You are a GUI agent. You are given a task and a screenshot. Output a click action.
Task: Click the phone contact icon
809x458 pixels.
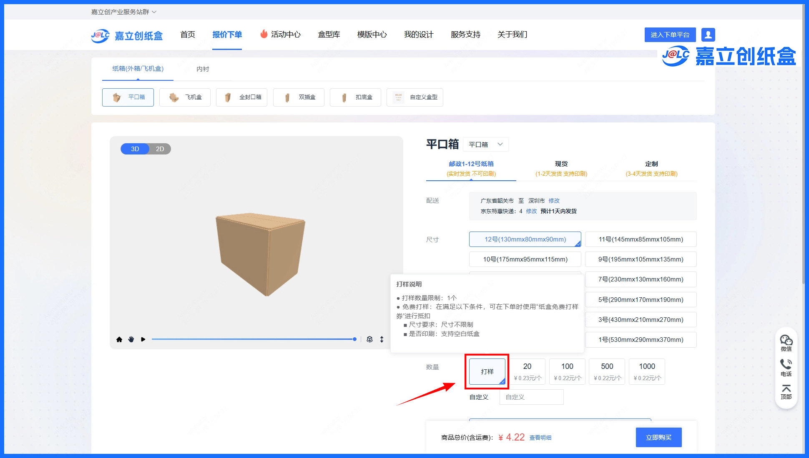point(786,364)
